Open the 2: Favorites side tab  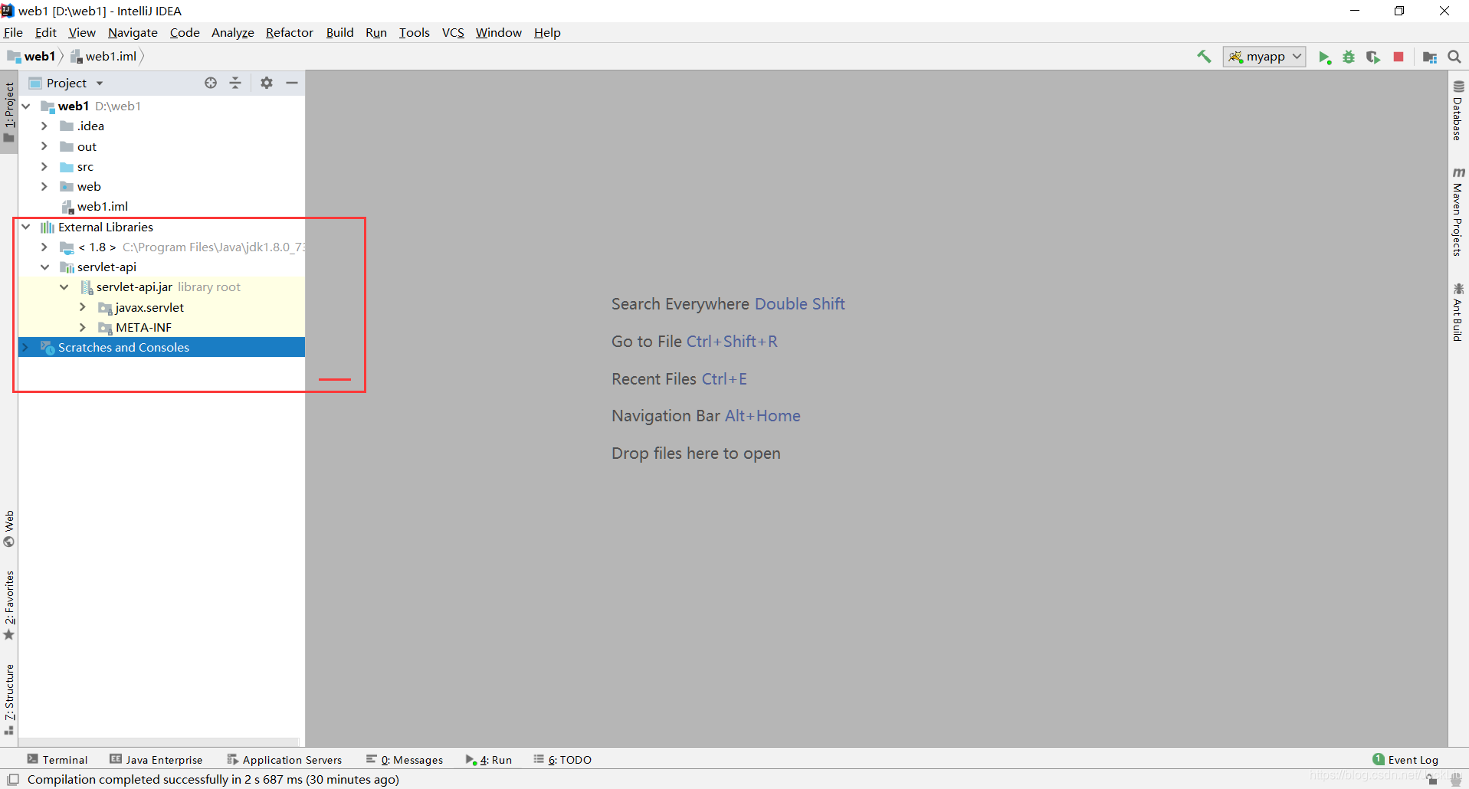point(9,606)
